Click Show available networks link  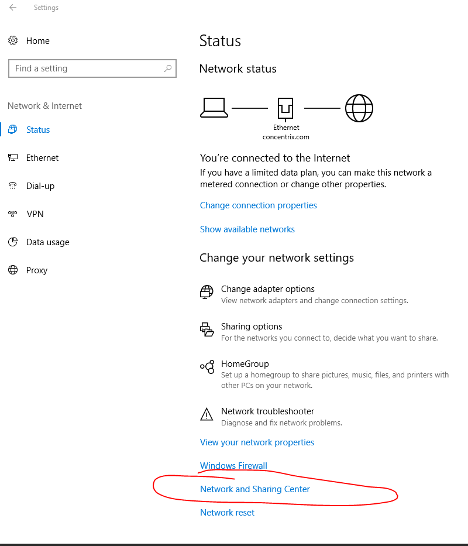(247, 229)
